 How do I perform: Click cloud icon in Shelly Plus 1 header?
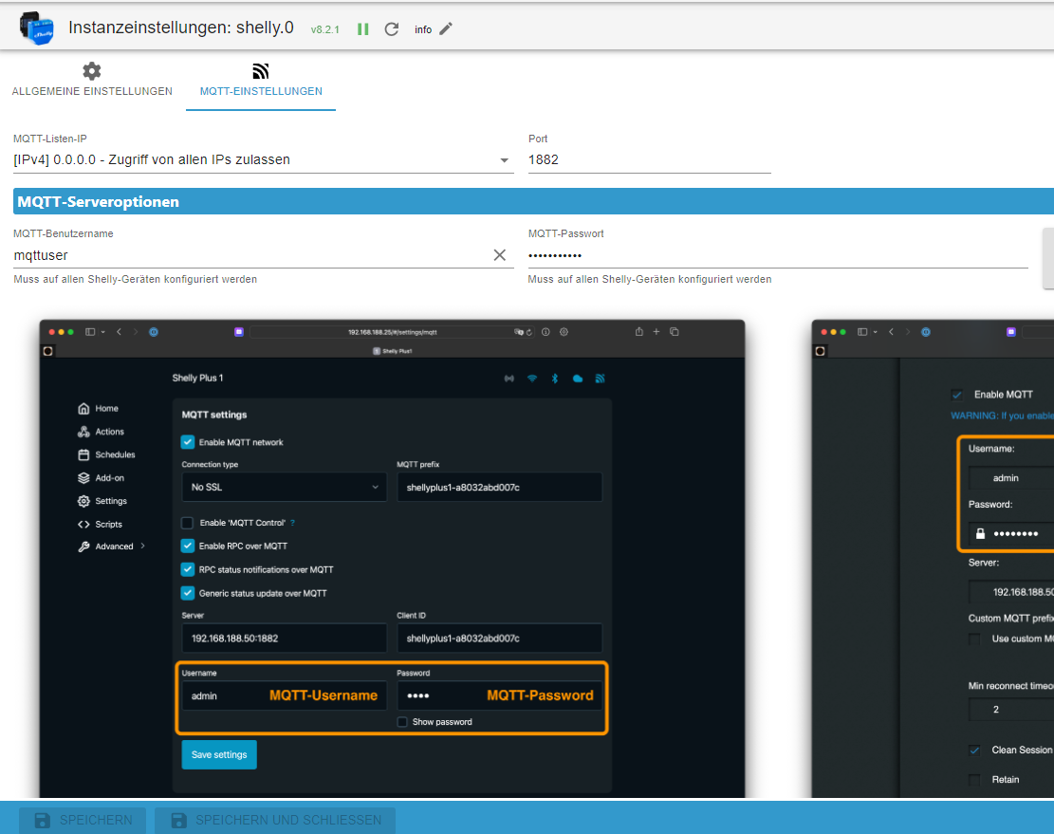point(578,379)
